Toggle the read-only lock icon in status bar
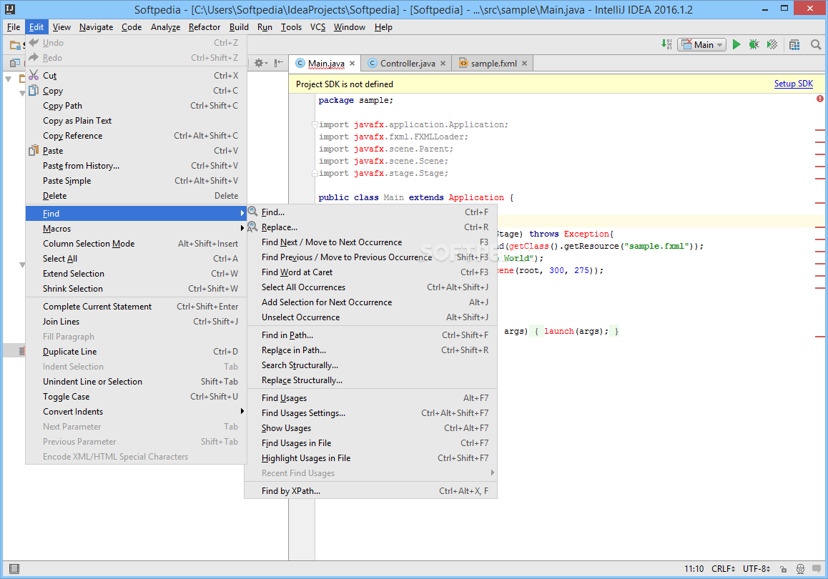The width and height of the screenshot is (828, 579). pos(783,569)
